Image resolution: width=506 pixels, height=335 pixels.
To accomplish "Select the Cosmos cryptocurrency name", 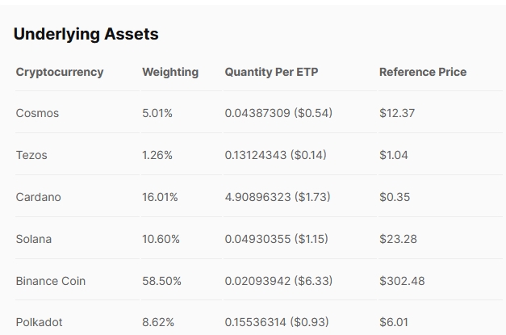I will (37, 113).
